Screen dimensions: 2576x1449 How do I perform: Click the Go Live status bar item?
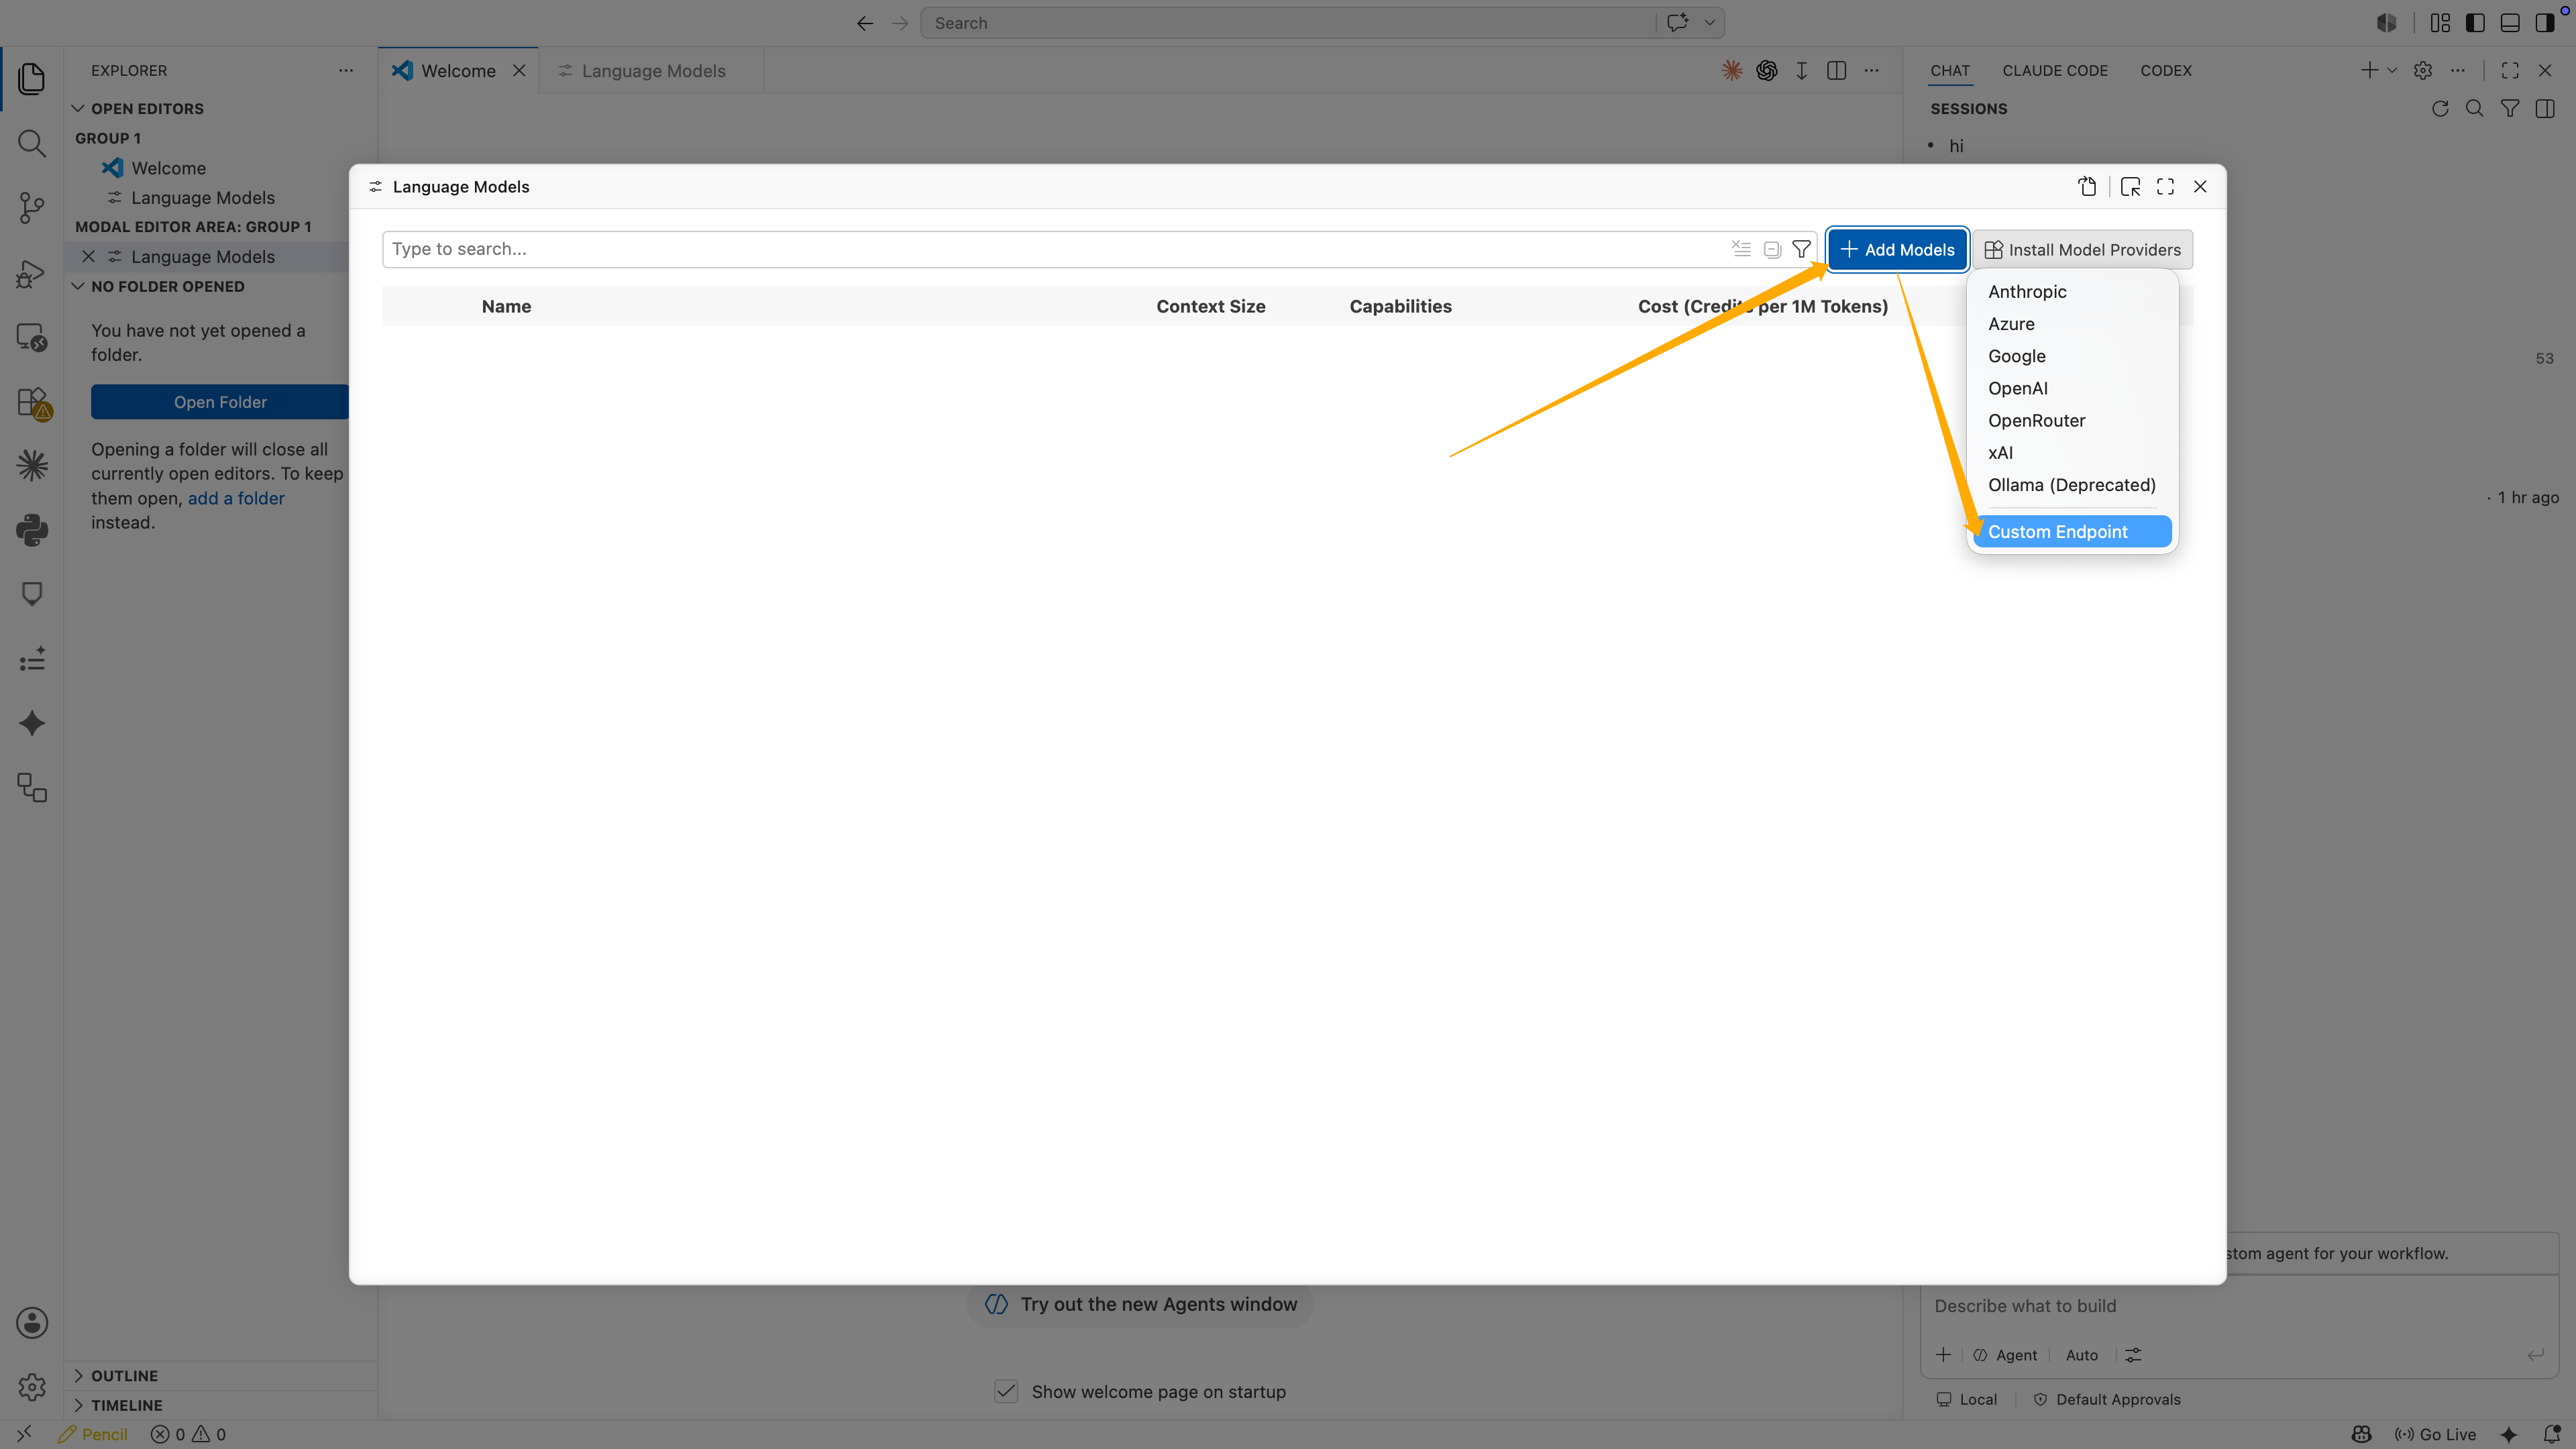point(2435,1434)
